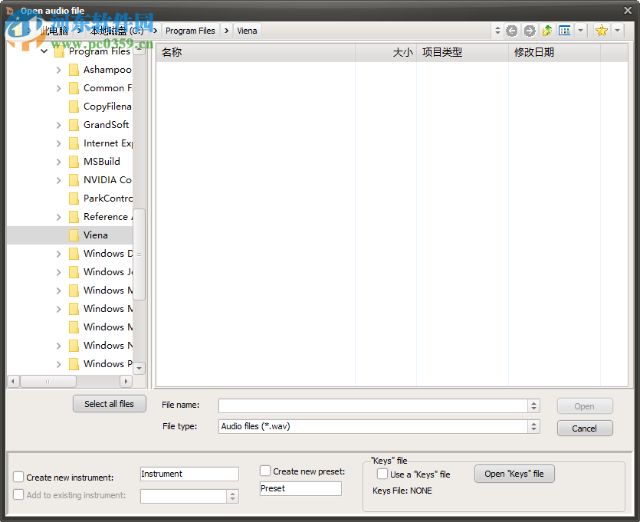Click the navigate back arrow icon
The height and width of the screenshot is (522, 640).
pos(512,31)
